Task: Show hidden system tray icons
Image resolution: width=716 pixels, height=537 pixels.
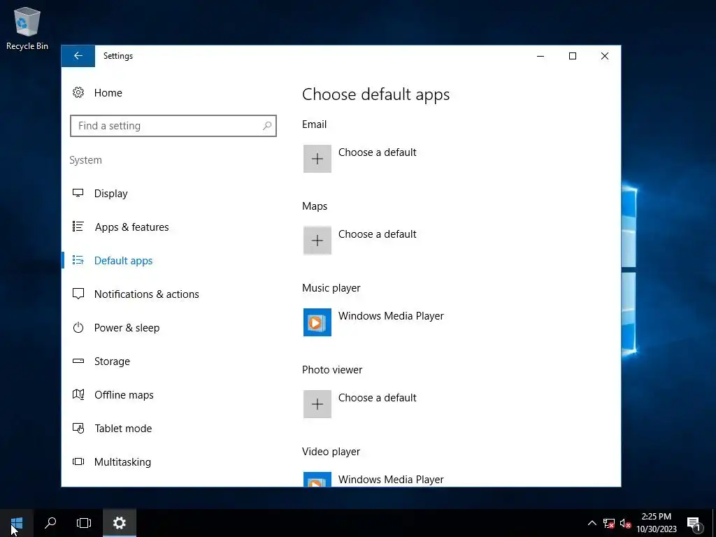Action: (x=592, y=523)
